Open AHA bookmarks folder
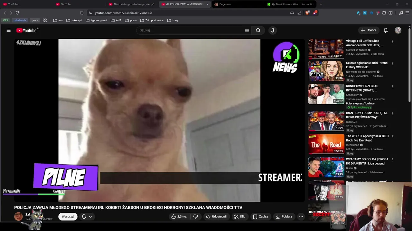 pos(116,20)
